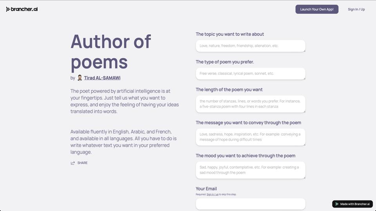
Task: Focus the poem topic input field
Action: click(250, 46)
